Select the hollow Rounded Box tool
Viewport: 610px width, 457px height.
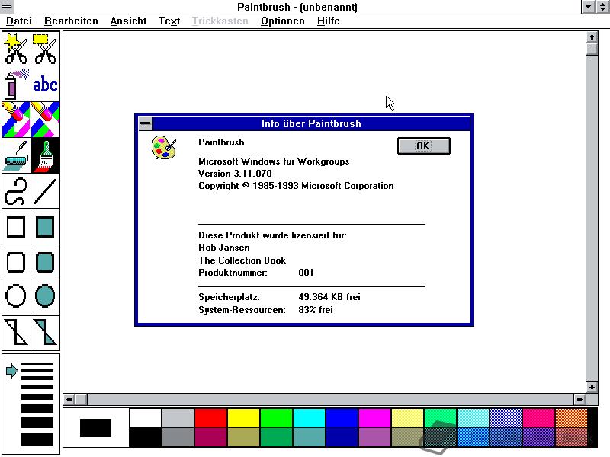[16, 262]
